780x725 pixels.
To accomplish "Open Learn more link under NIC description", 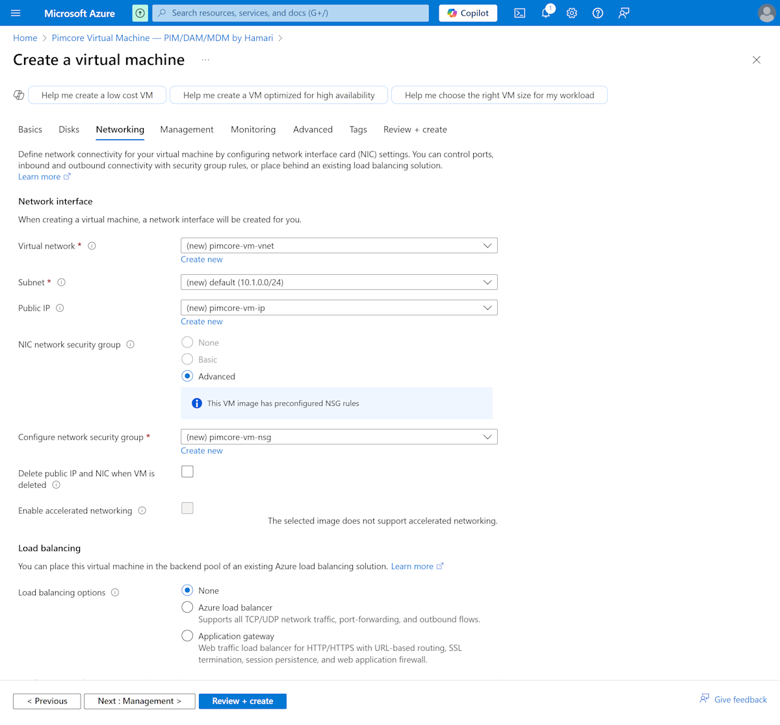I will tap(44, 177).
